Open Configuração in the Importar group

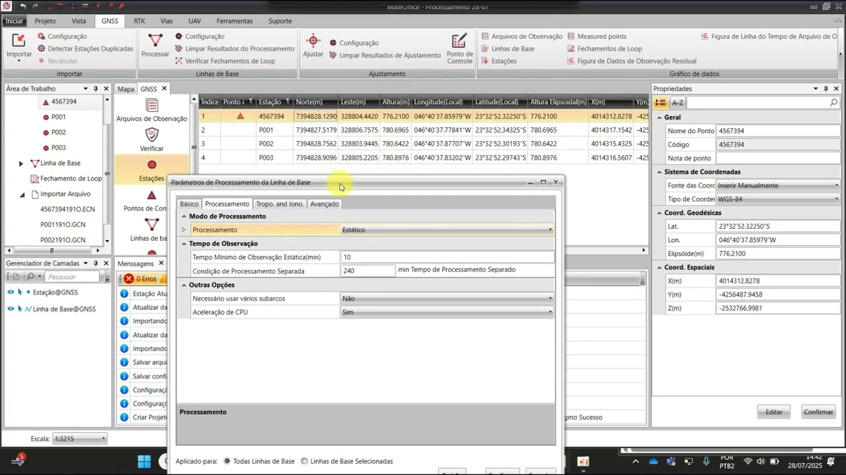tap(62, 36)
